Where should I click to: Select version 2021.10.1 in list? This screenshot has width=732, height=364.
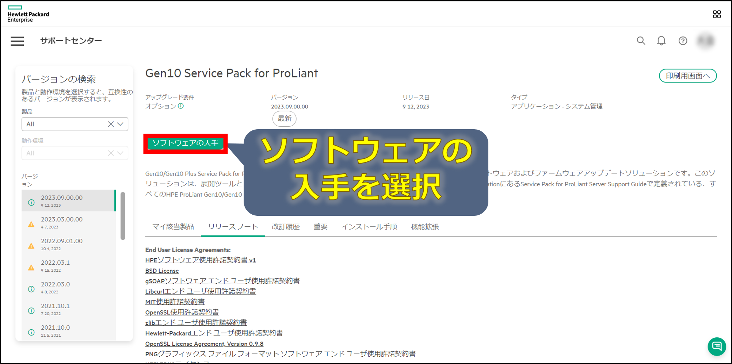(x=69, y=309)
